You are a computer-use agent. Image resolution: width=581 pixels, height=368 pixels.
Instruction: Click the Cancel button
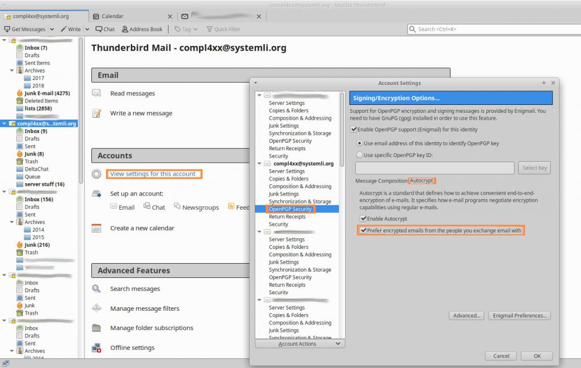point(501,356)
